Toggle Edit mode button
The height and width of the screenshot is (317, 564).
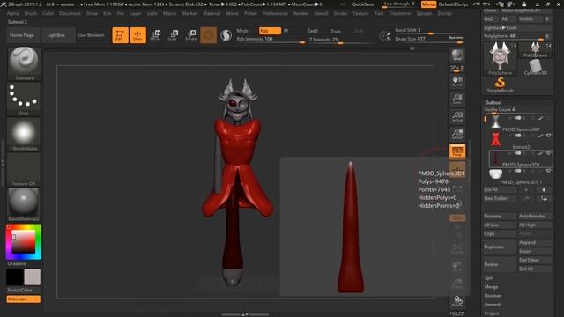[120, 35]
